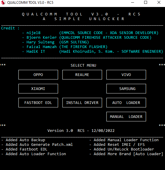This screenshot has width=165, height=170.
Task: Click the 'Hary Sulteng' credit name
Action: 41,42
